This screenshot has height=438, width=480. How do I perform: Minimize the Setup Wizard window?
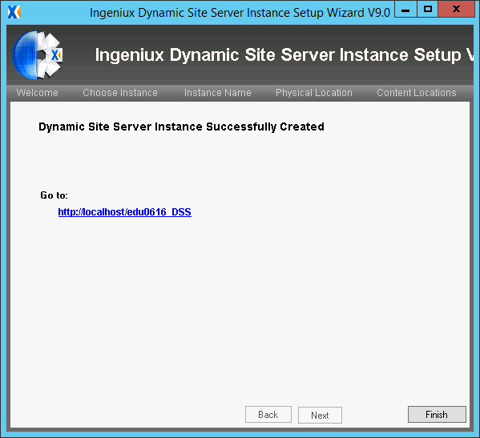(x=405, y=9)
